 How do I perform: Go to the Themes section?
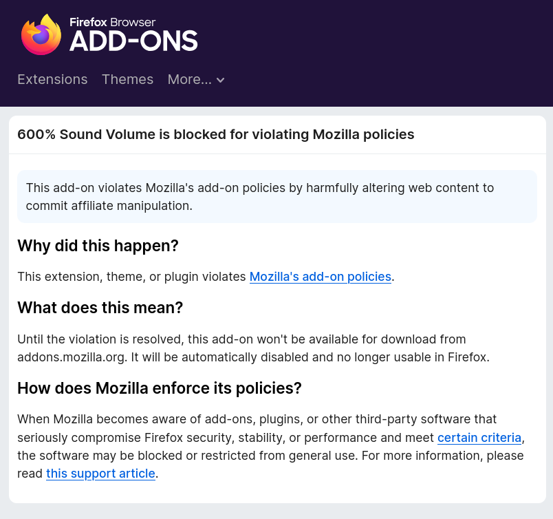[127, 79]
